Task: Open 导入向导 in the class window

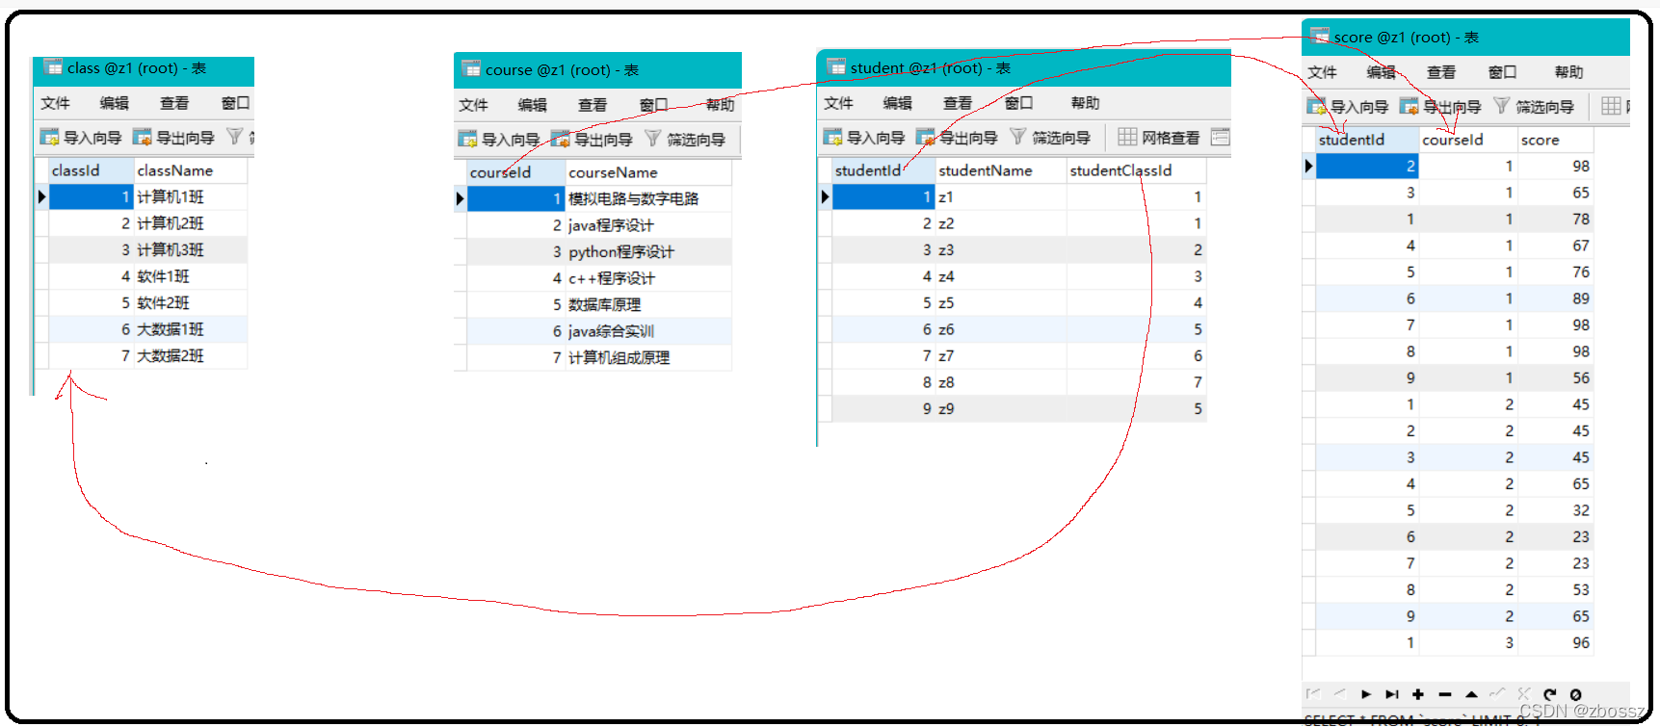Action: [81, 138]
